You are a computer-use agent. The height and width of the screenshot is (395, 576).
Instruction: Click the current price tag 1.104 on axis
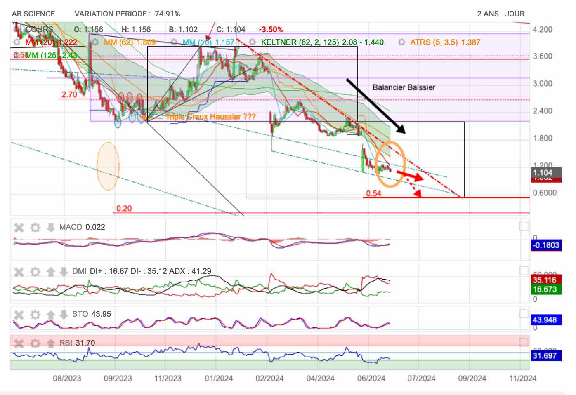(x=545, y=173)
